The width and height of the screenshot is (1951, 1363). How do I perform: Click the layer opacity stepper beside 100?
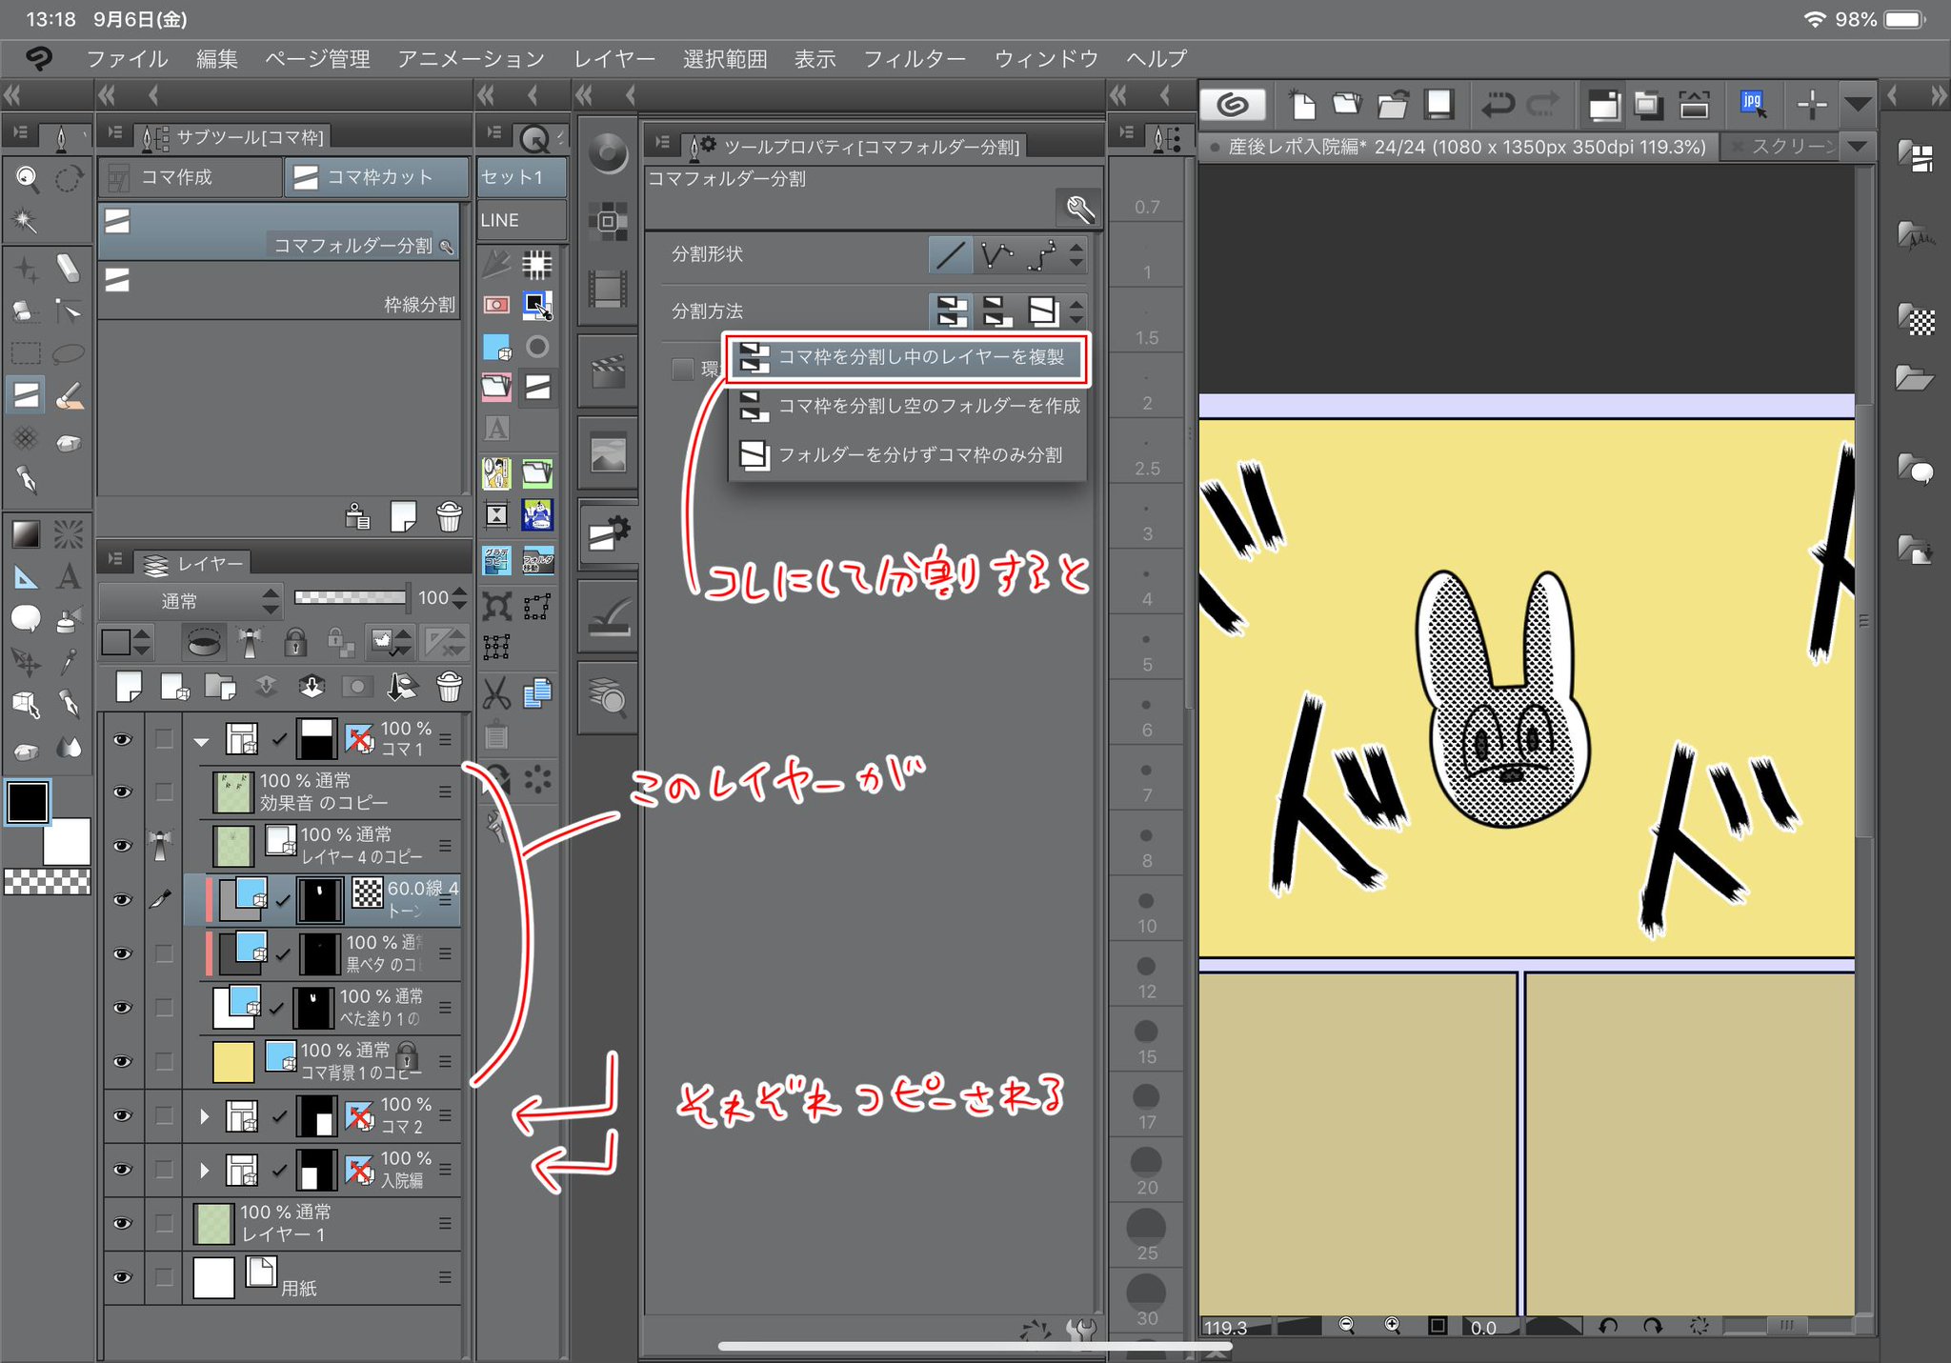tap(460, 598)
